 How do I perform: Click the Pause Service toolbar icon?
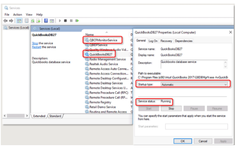[71, 21]
